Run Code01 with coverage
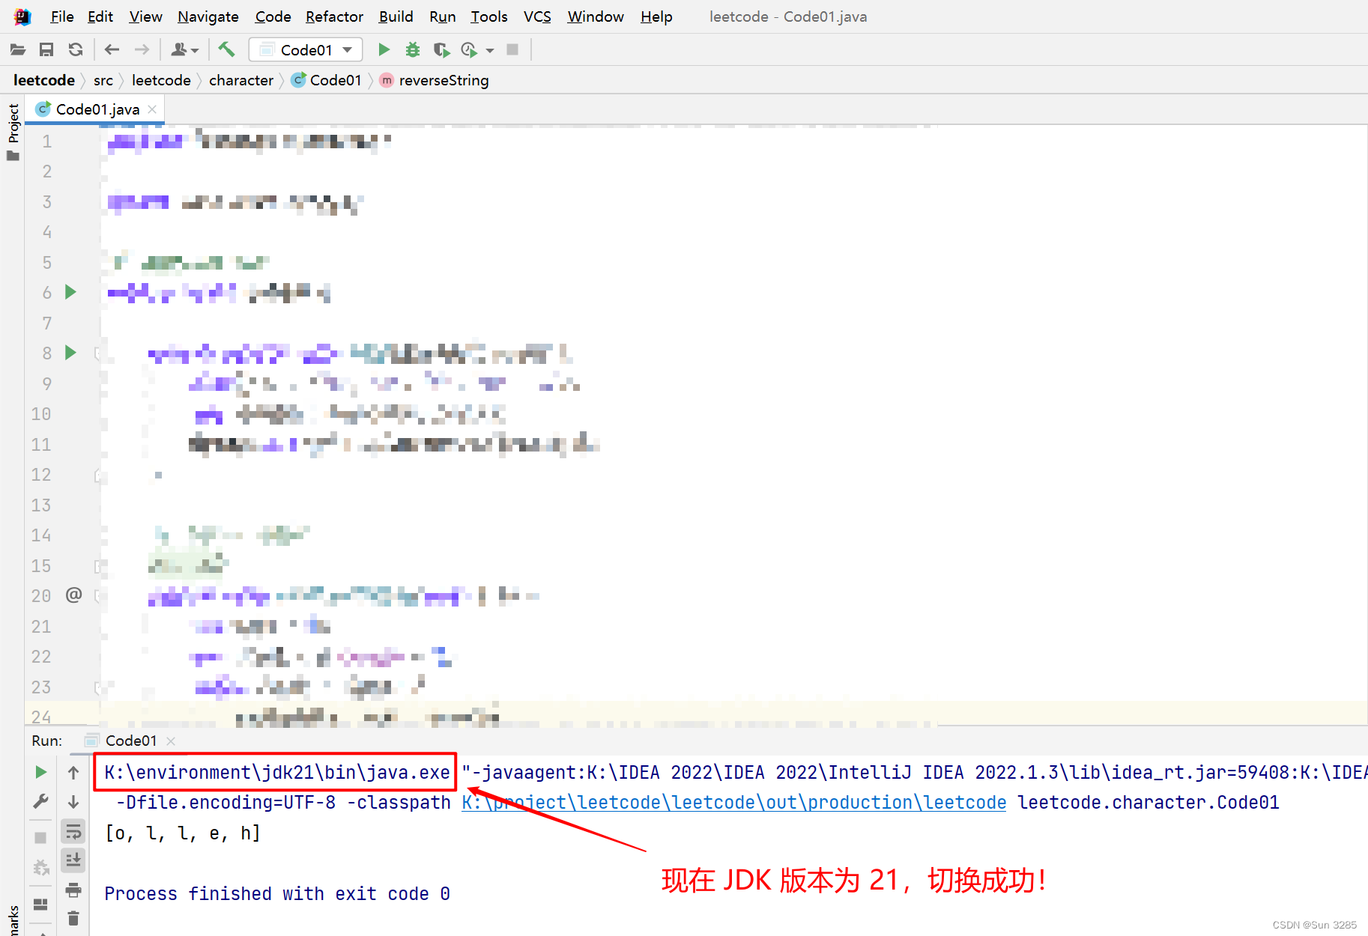This screenshot has width=1368, height=936. pos(441,49)
